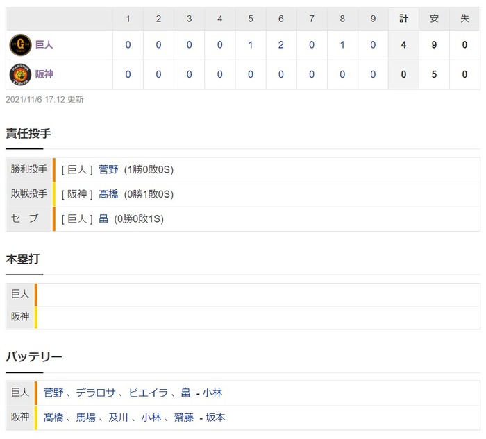Open the 巨人 team link in scoreboard
Screen dimensions: 486x439
[x=44, y=44]
